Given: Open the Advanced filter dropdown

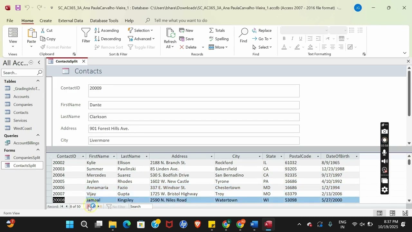Looking at the screenshot, I should click(x=141, y=39).
